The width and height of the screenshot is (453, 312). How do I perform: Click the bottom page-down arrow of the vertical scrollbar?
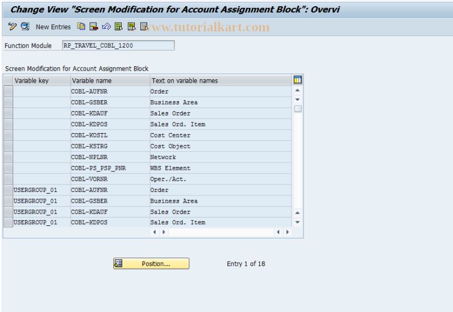(x=298, y=222)
